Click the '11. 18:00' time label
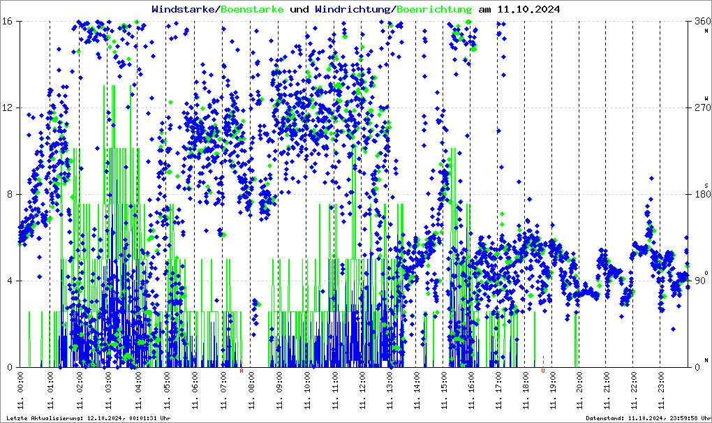 (x=526, y=391)
